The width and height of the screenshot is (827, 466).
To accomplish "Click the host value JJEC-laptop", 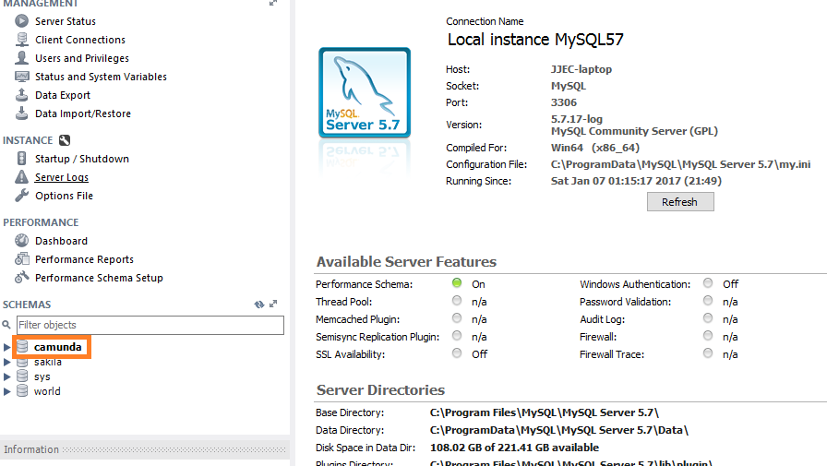I will tap(581, 69).
